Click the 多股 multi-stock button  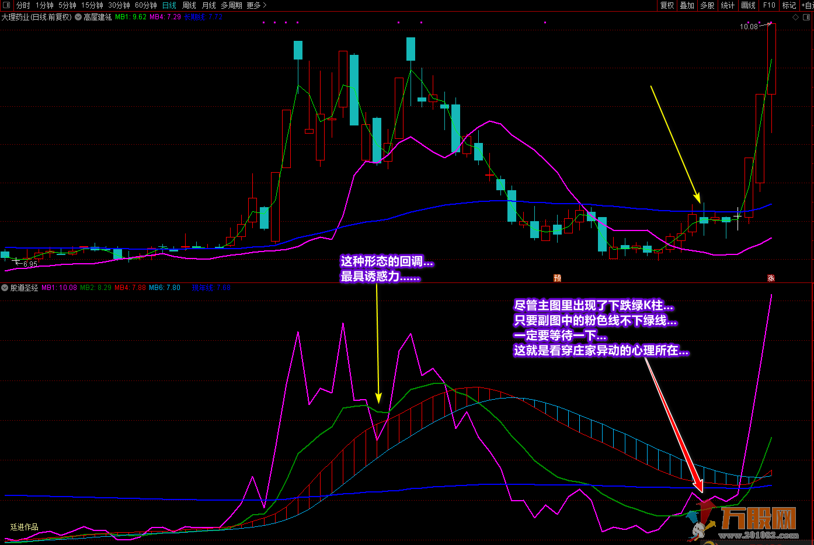707,5
